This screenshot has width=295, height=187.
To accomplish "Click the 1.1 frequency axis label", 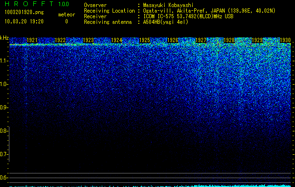I will coord(4,61).
